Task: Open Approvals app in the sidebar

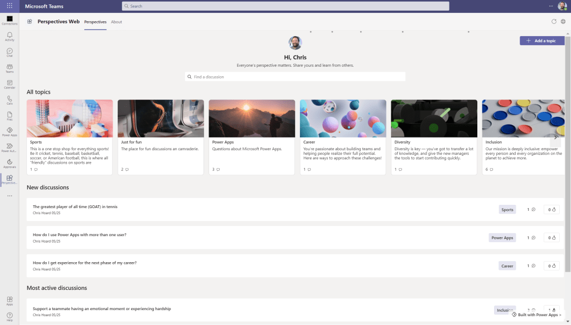Action: (9, 163)
